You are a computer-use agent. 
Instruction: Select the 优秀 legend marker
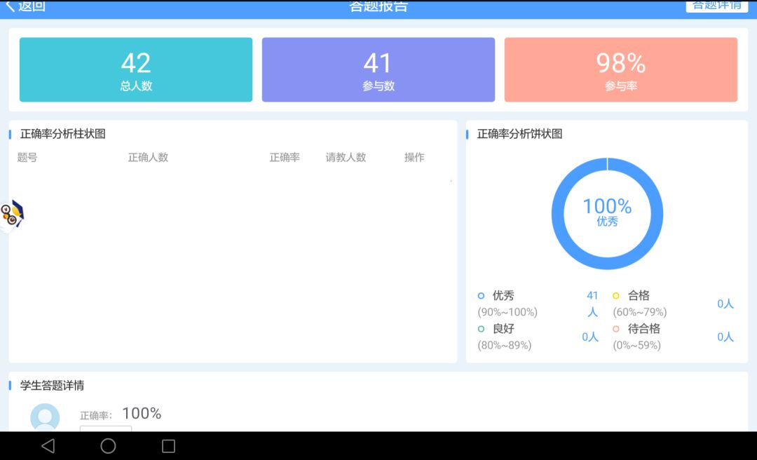pyautogui.click(x=481, y=296)
